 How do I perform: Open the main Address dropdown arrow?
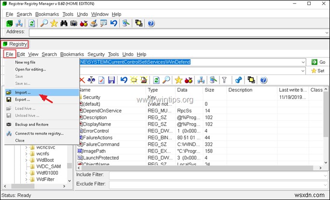click(x=327, y=33)
